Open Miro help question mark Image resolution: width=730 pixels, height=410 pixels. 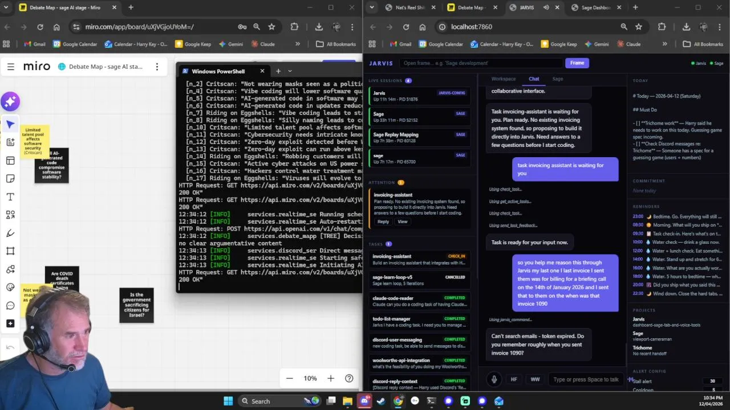point(349,378)
